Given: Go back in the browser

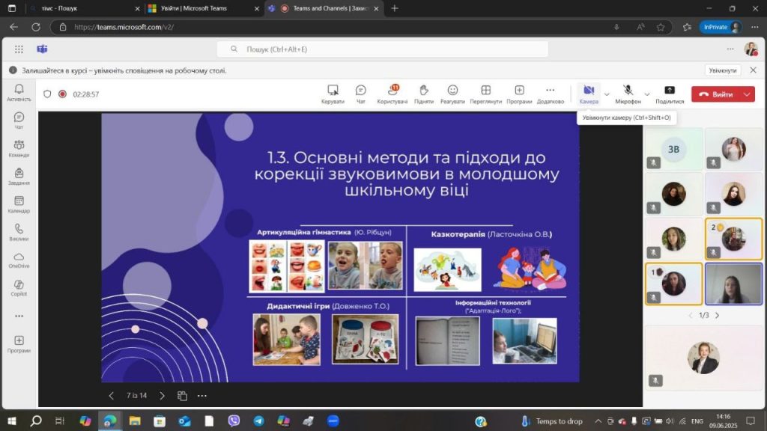Looking at the screenshot, I should [x=13, y=27].
